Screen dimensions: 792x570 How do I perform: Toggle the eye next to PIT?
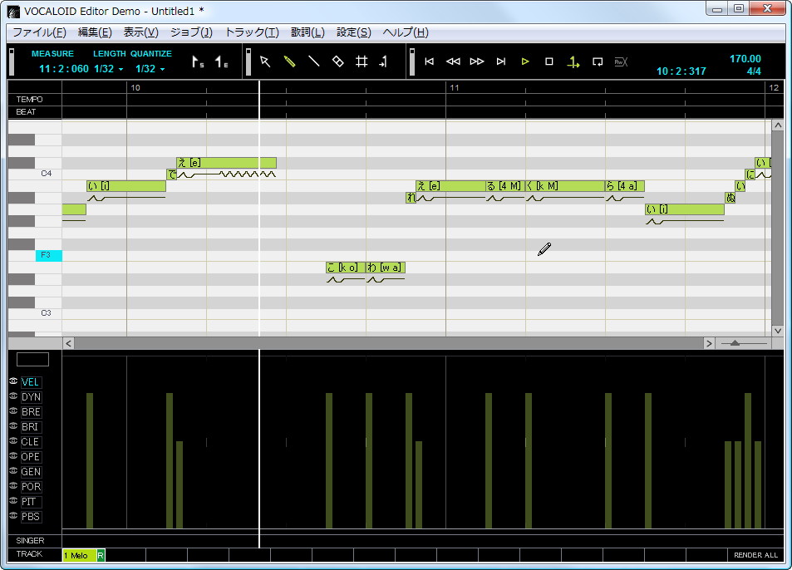click(x=13, y=501)
